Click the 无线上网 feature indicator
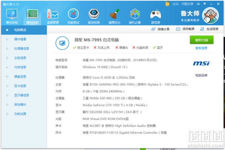This screenshot has height=150, width=225. point(101,48)
